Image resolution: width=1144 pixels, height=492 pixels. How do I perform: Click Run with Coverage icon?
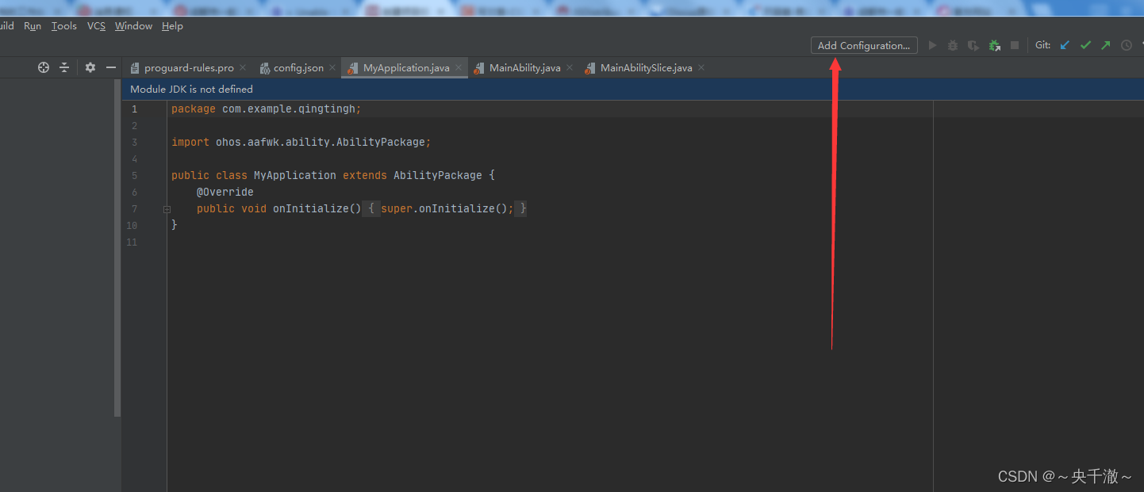point(973,45)
